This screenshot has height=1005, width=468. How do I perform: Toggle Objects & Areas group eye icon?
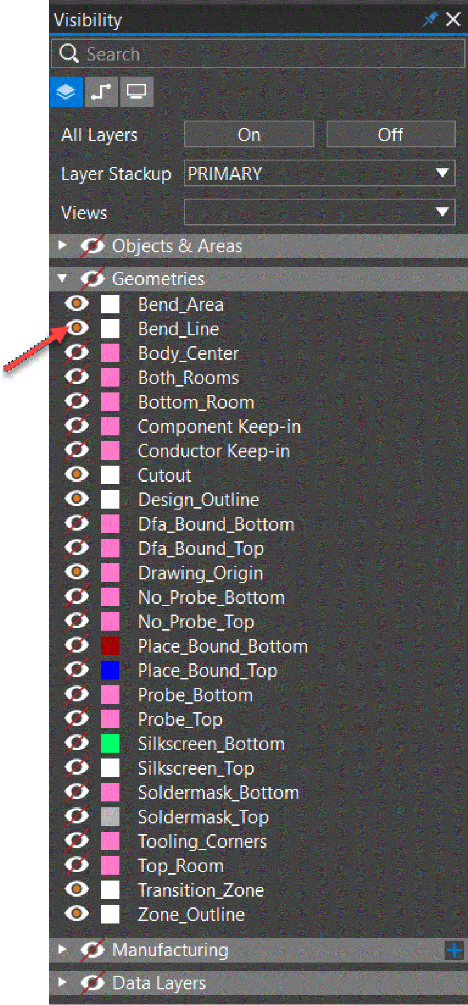point(92,246)
